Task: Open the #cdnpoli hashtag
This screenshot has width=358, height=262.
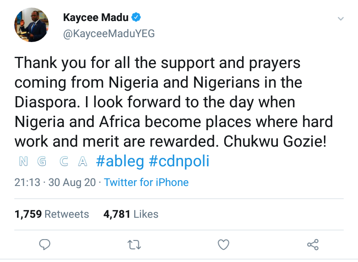Action: (x=179, y=161)
